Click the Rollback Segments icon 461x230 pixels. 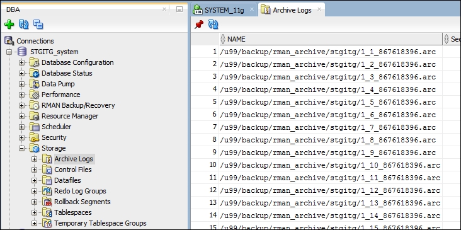[x=47, y=202]
